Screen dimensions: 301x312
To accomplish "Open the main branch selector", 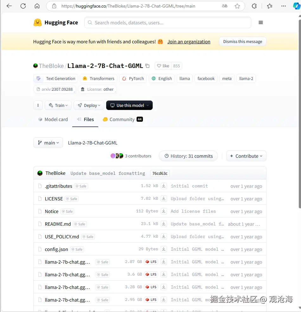I will coord(48,143).
